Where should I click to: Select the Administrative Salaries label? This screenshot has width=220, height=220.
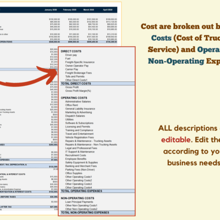78,102
